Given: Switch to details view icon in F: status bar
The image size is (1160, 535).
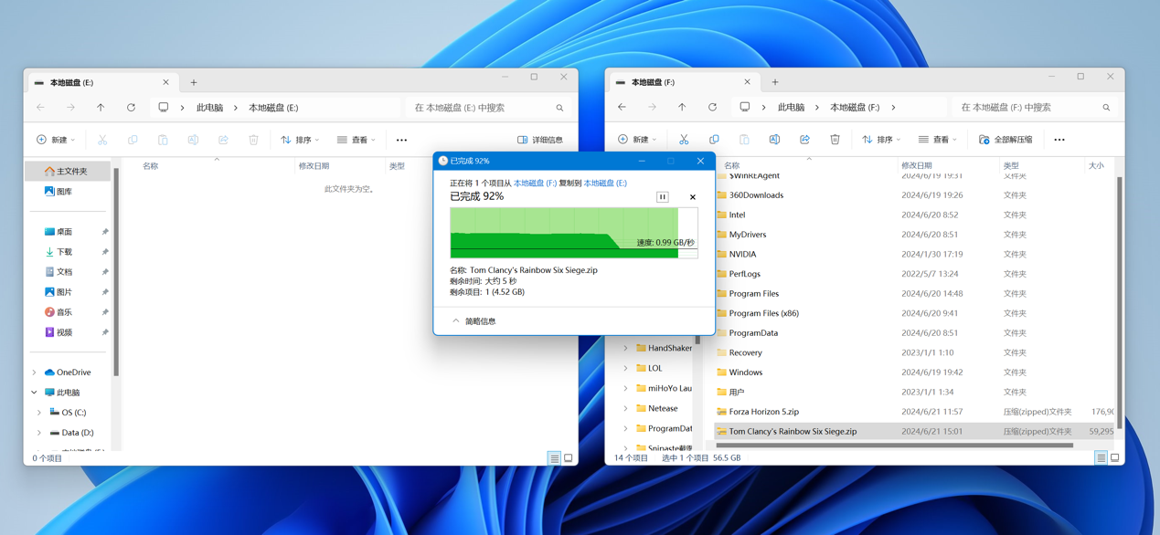Looking at the screenshot, I should [x=1101, y=458].
